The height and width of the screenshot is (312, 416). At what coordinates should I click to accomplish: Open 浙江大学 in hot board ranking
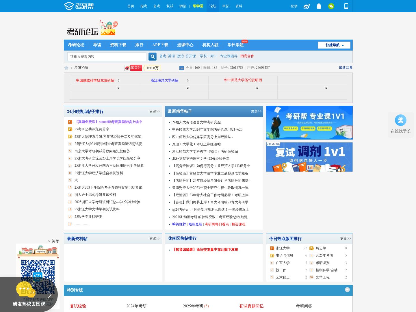pyautogui.click(x=283, y=248)
